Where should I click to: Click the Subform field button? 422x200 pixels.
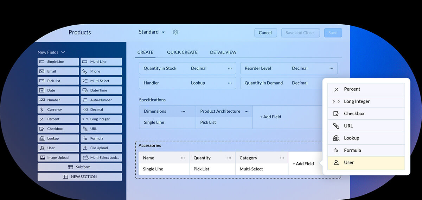click(80, 167)
